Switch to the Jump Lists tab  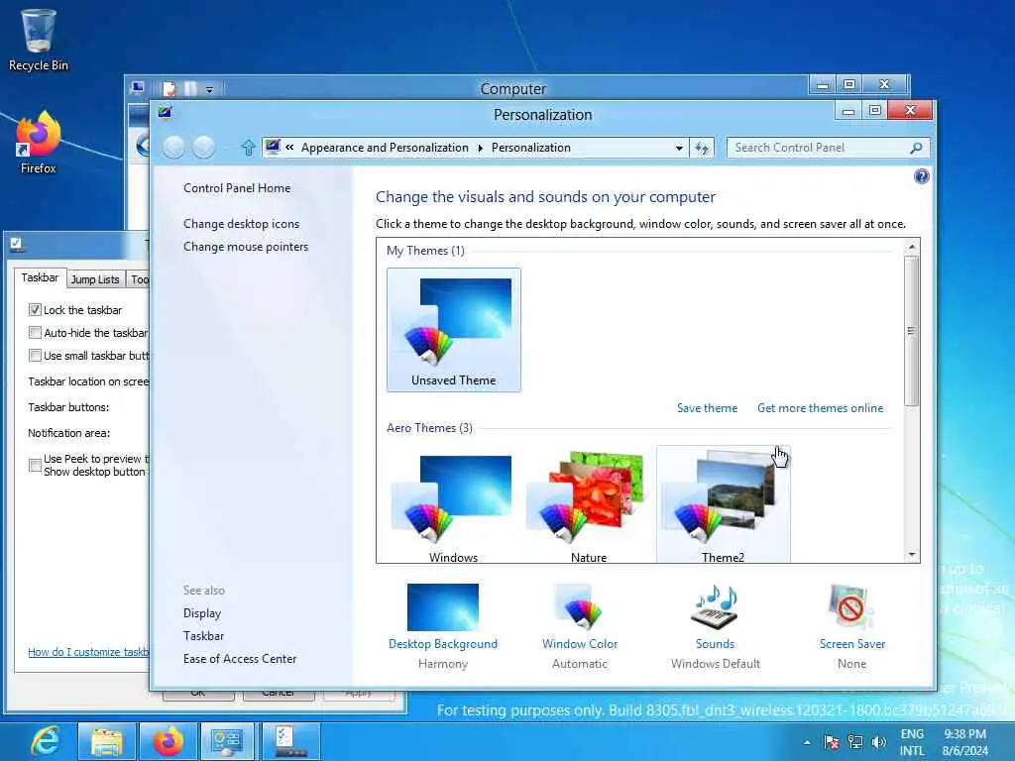pyautogui.click(x=95, y=279)
